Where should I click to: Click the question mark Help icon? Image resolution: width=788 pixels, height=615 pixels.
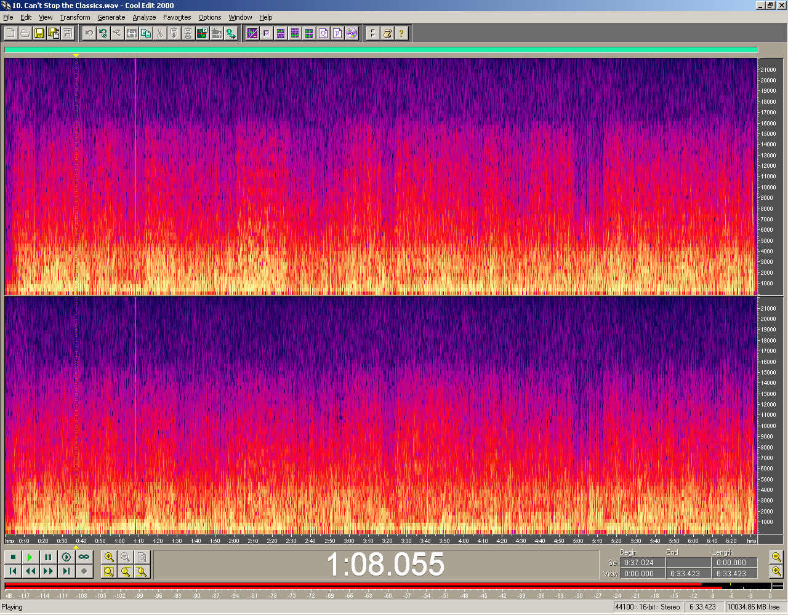coord(401,33)
